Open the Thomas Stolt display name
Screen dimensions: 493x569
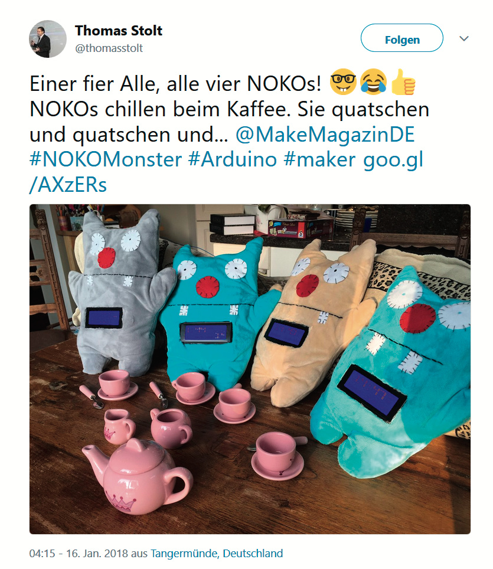pos(118,31)
